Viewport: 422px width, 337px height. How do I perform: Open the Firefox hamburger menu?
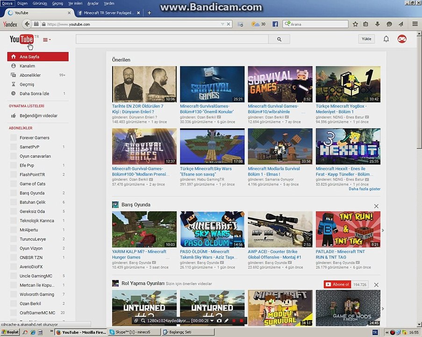tap(415, 24)
